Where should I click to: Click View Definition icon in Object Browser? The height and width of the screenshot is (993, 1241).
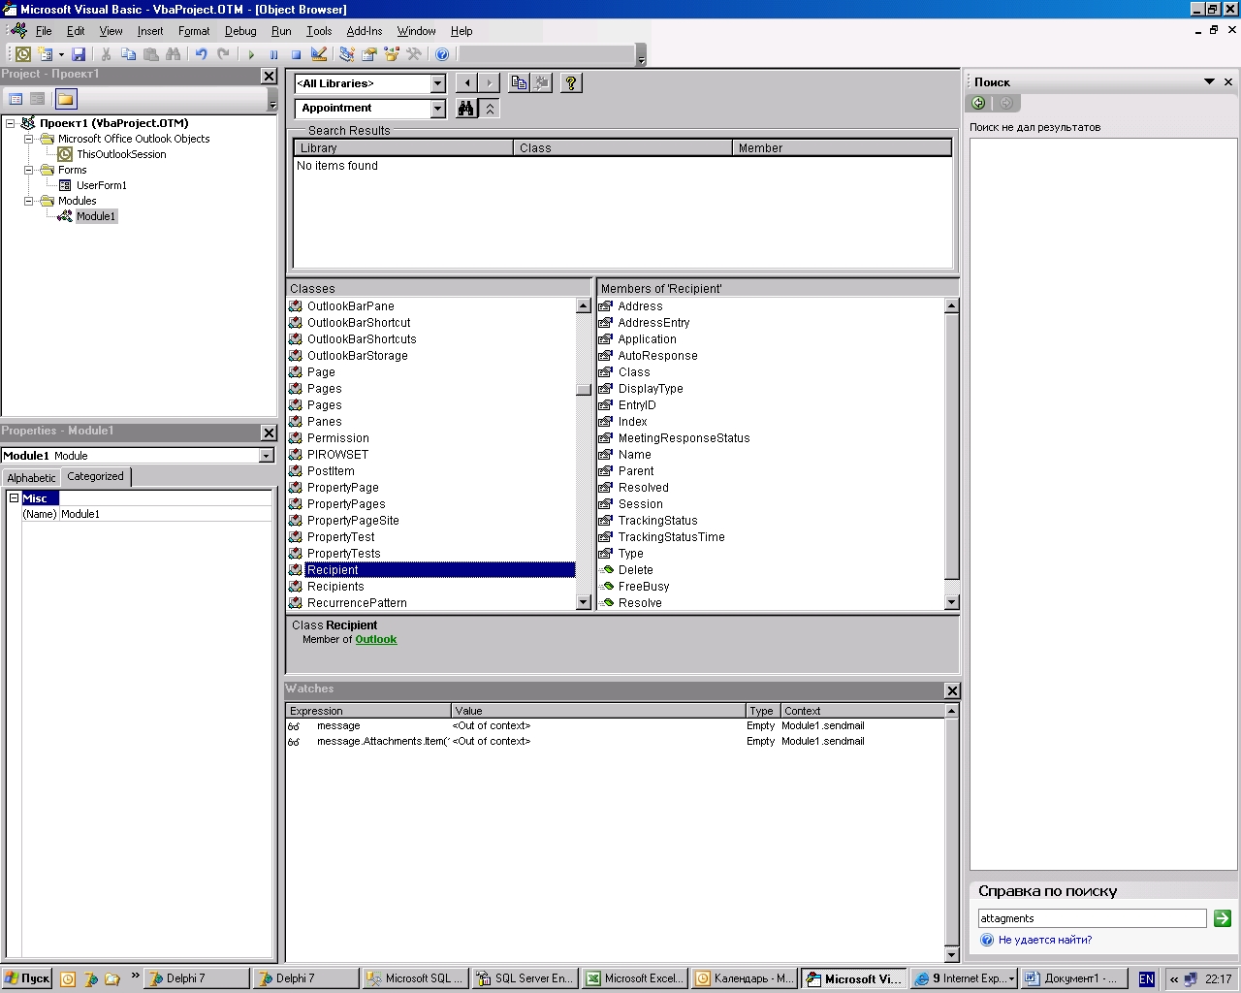point(541,83)
